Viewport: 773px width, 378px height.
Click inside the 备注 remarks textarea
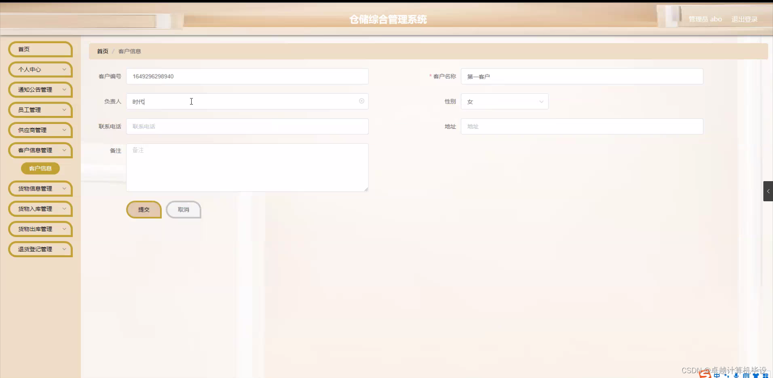247,167
